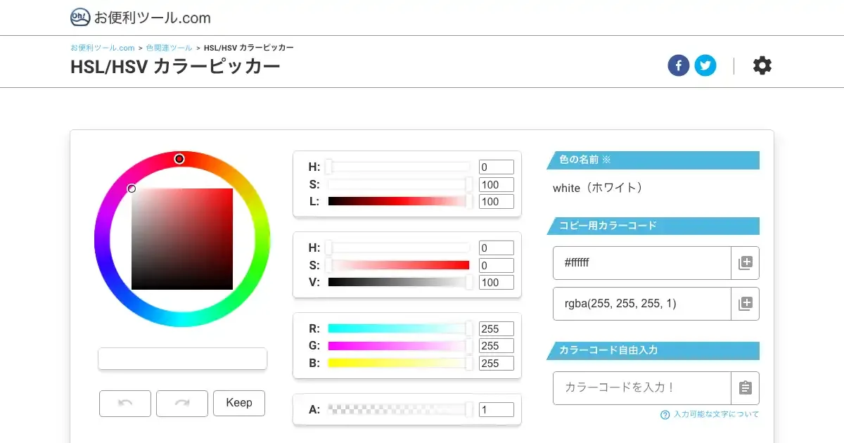This screenshot has height=443, width=844.
Task: Click the alpha A transparency slider
Action: click(x=398, y=409)
